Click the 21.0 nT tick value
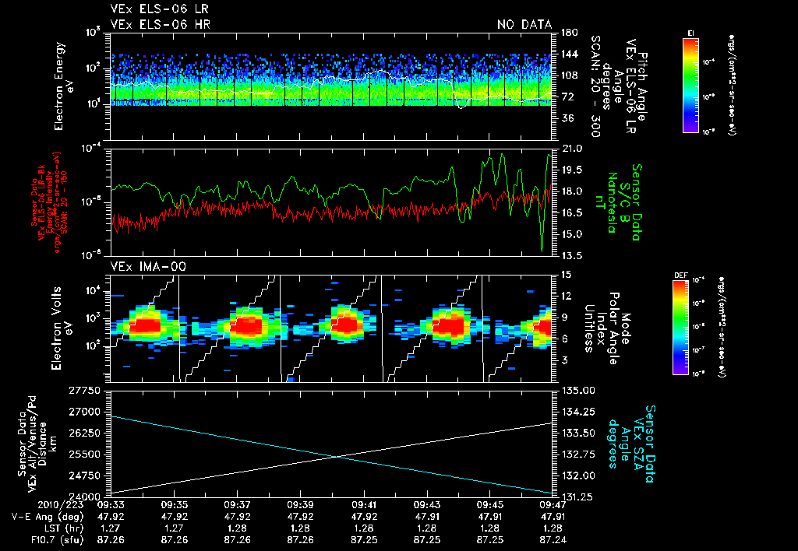The image size is (798, 551). [571, 149]
